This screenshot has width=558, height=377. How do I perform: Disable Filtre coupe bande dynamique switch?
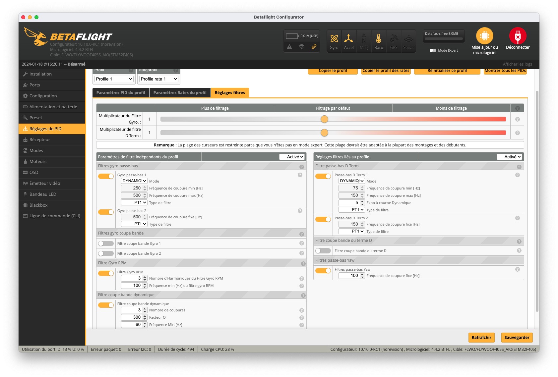point(106,305)
